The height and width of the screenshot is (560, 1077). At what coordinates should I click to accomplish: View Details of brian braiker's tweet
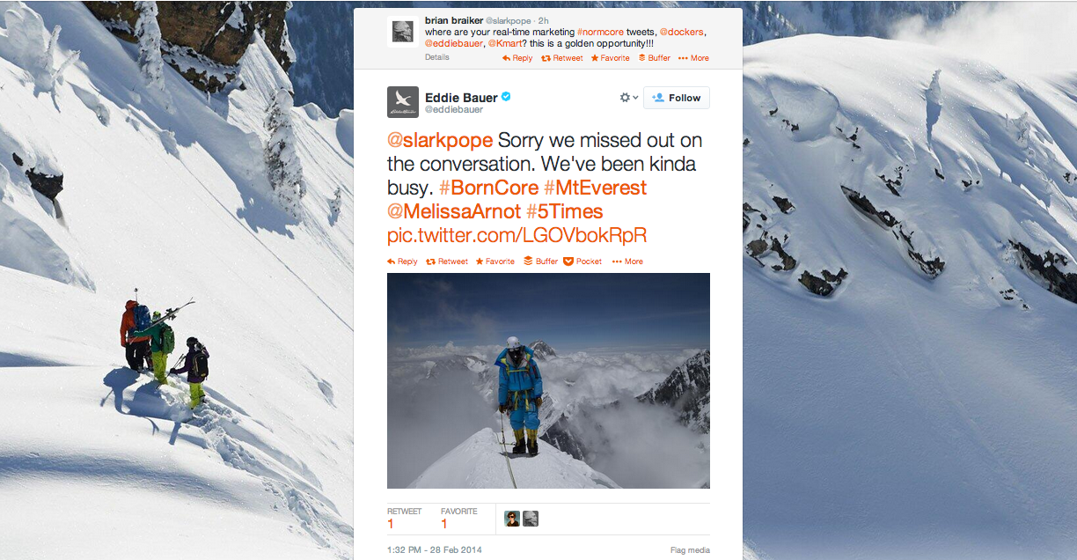[436, 57]
